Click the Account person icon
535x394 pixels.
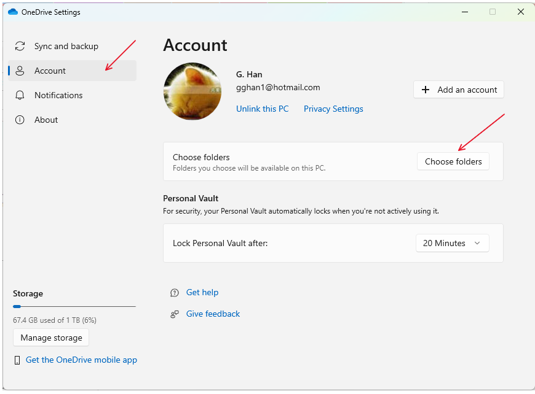point(20,71)
